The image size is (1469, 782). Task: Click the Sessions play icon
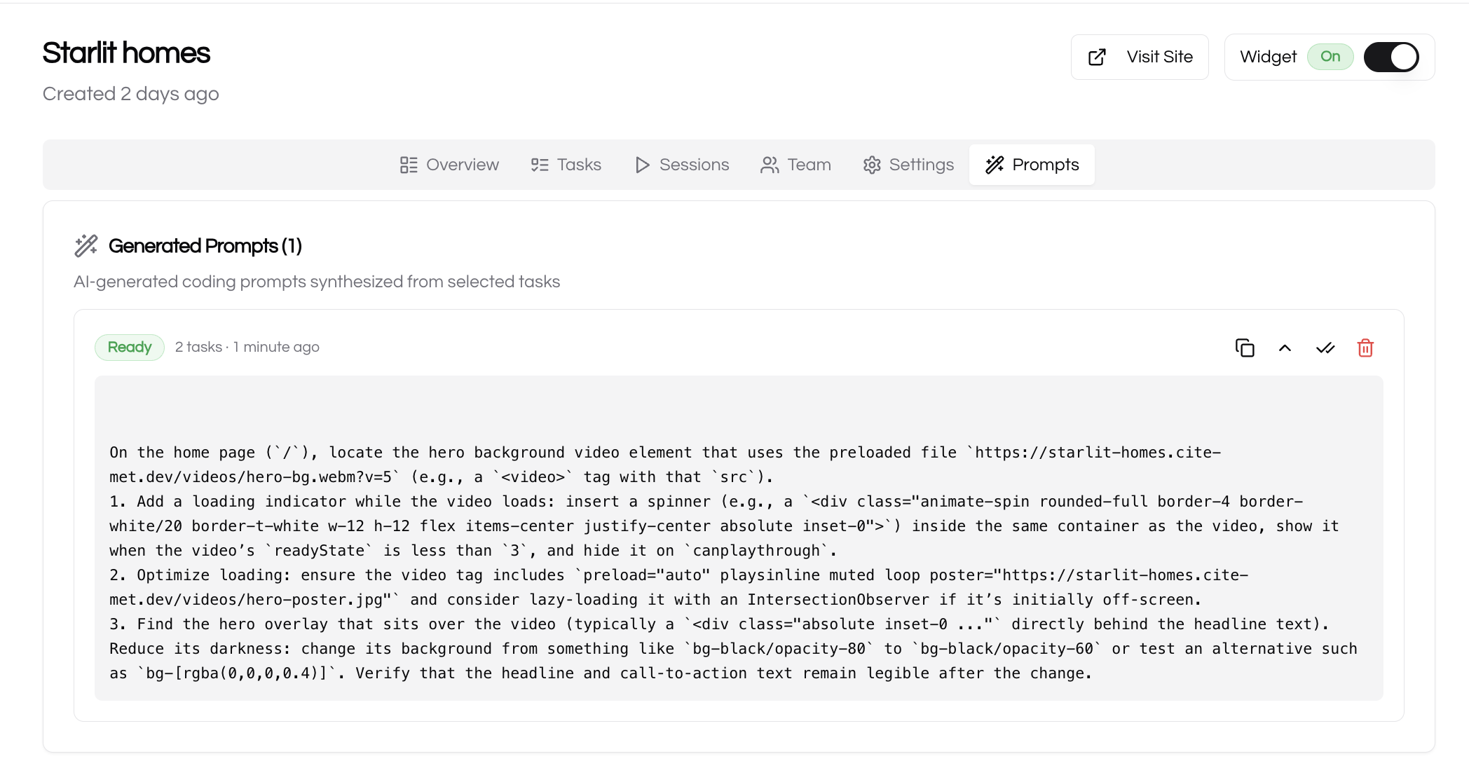pyautogui.click(x=642, y=165)
